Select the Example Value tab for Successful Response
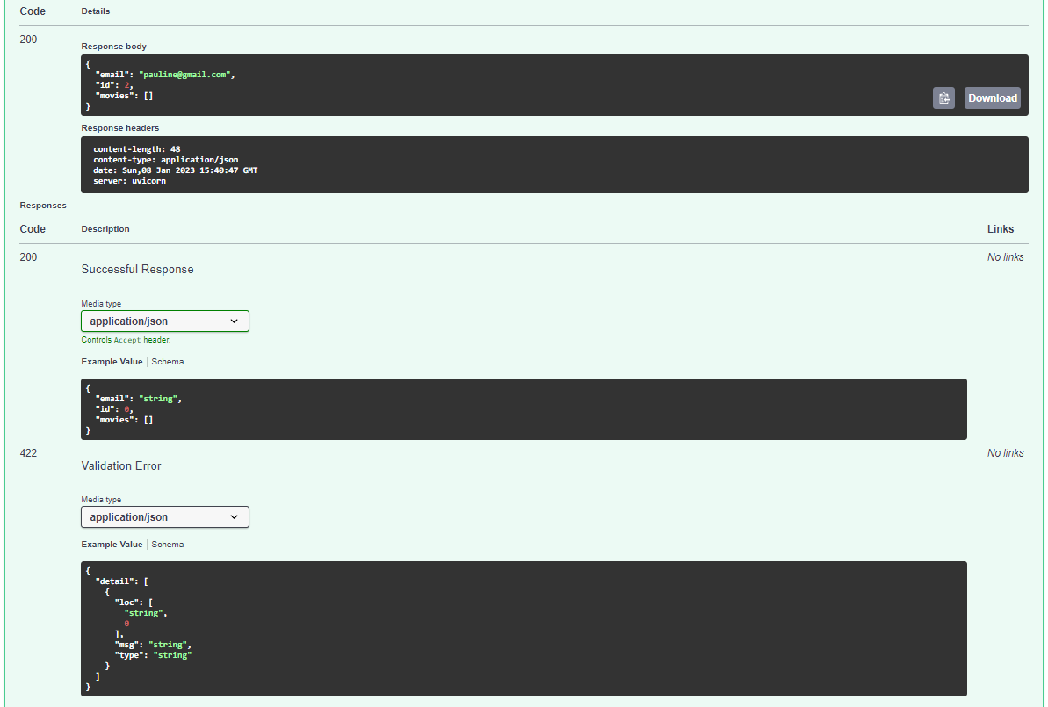 click(112, 361)
